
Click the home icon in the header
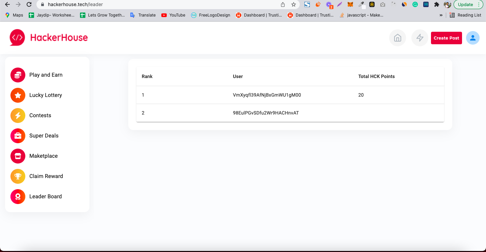coord(397,37)
